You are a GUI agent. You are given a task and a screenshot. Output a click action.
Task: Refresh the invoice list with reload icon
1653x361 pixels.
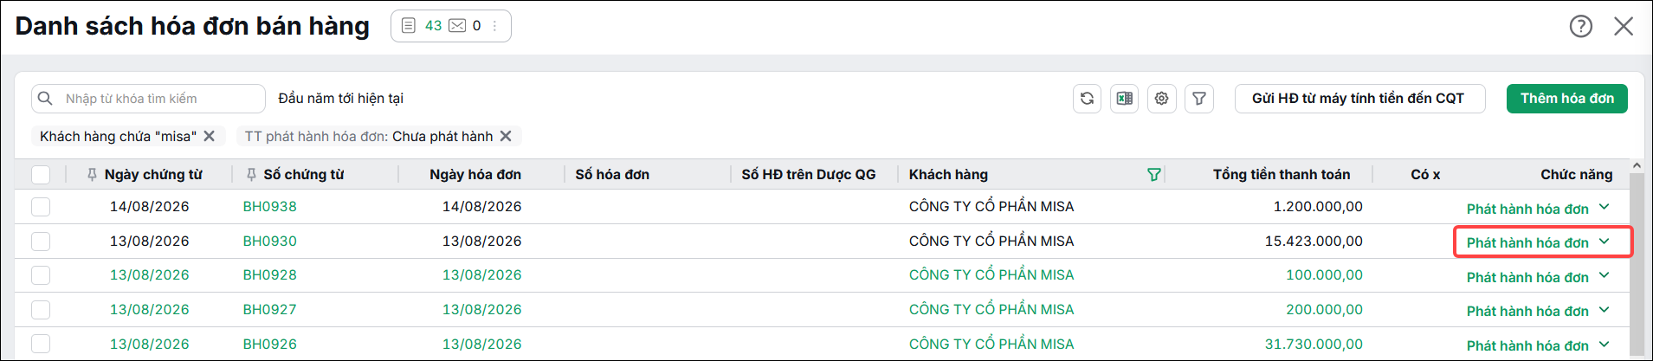click(x=1087, y=99)
